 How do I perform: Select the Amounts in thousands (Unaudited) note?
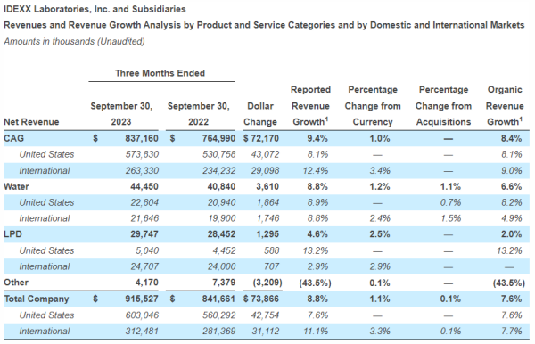[74, 41]
